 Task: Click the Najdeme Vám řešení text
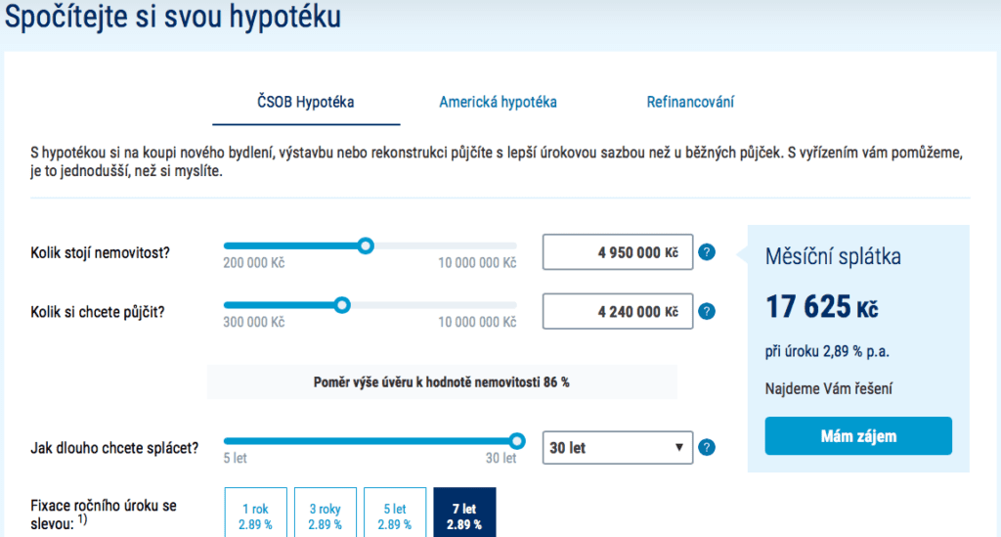[829, 389]
